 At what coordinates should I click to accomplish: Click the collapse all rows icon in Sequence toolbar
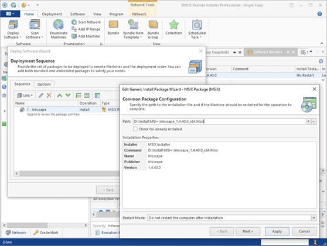tap(87, 96)
